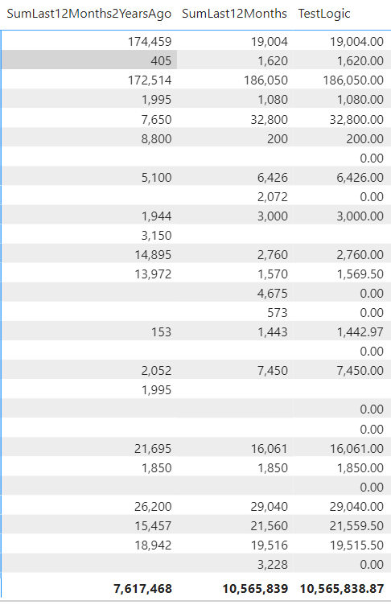The height and width of the screenshot is (605, 391).
Task: Select the total 10,565,838.87
Action: pos(342,589)
